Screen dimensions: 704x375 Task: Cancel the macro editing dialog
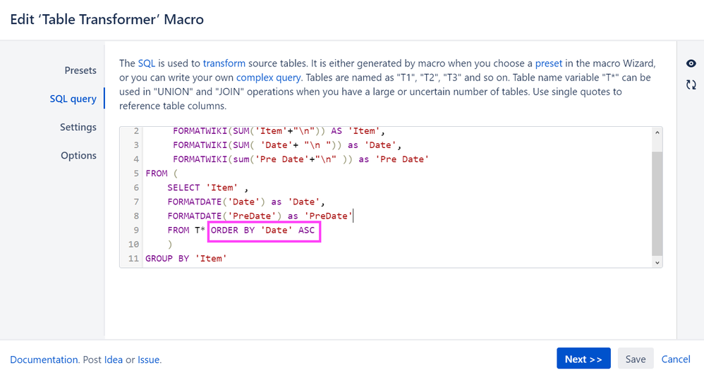[675, 359]
